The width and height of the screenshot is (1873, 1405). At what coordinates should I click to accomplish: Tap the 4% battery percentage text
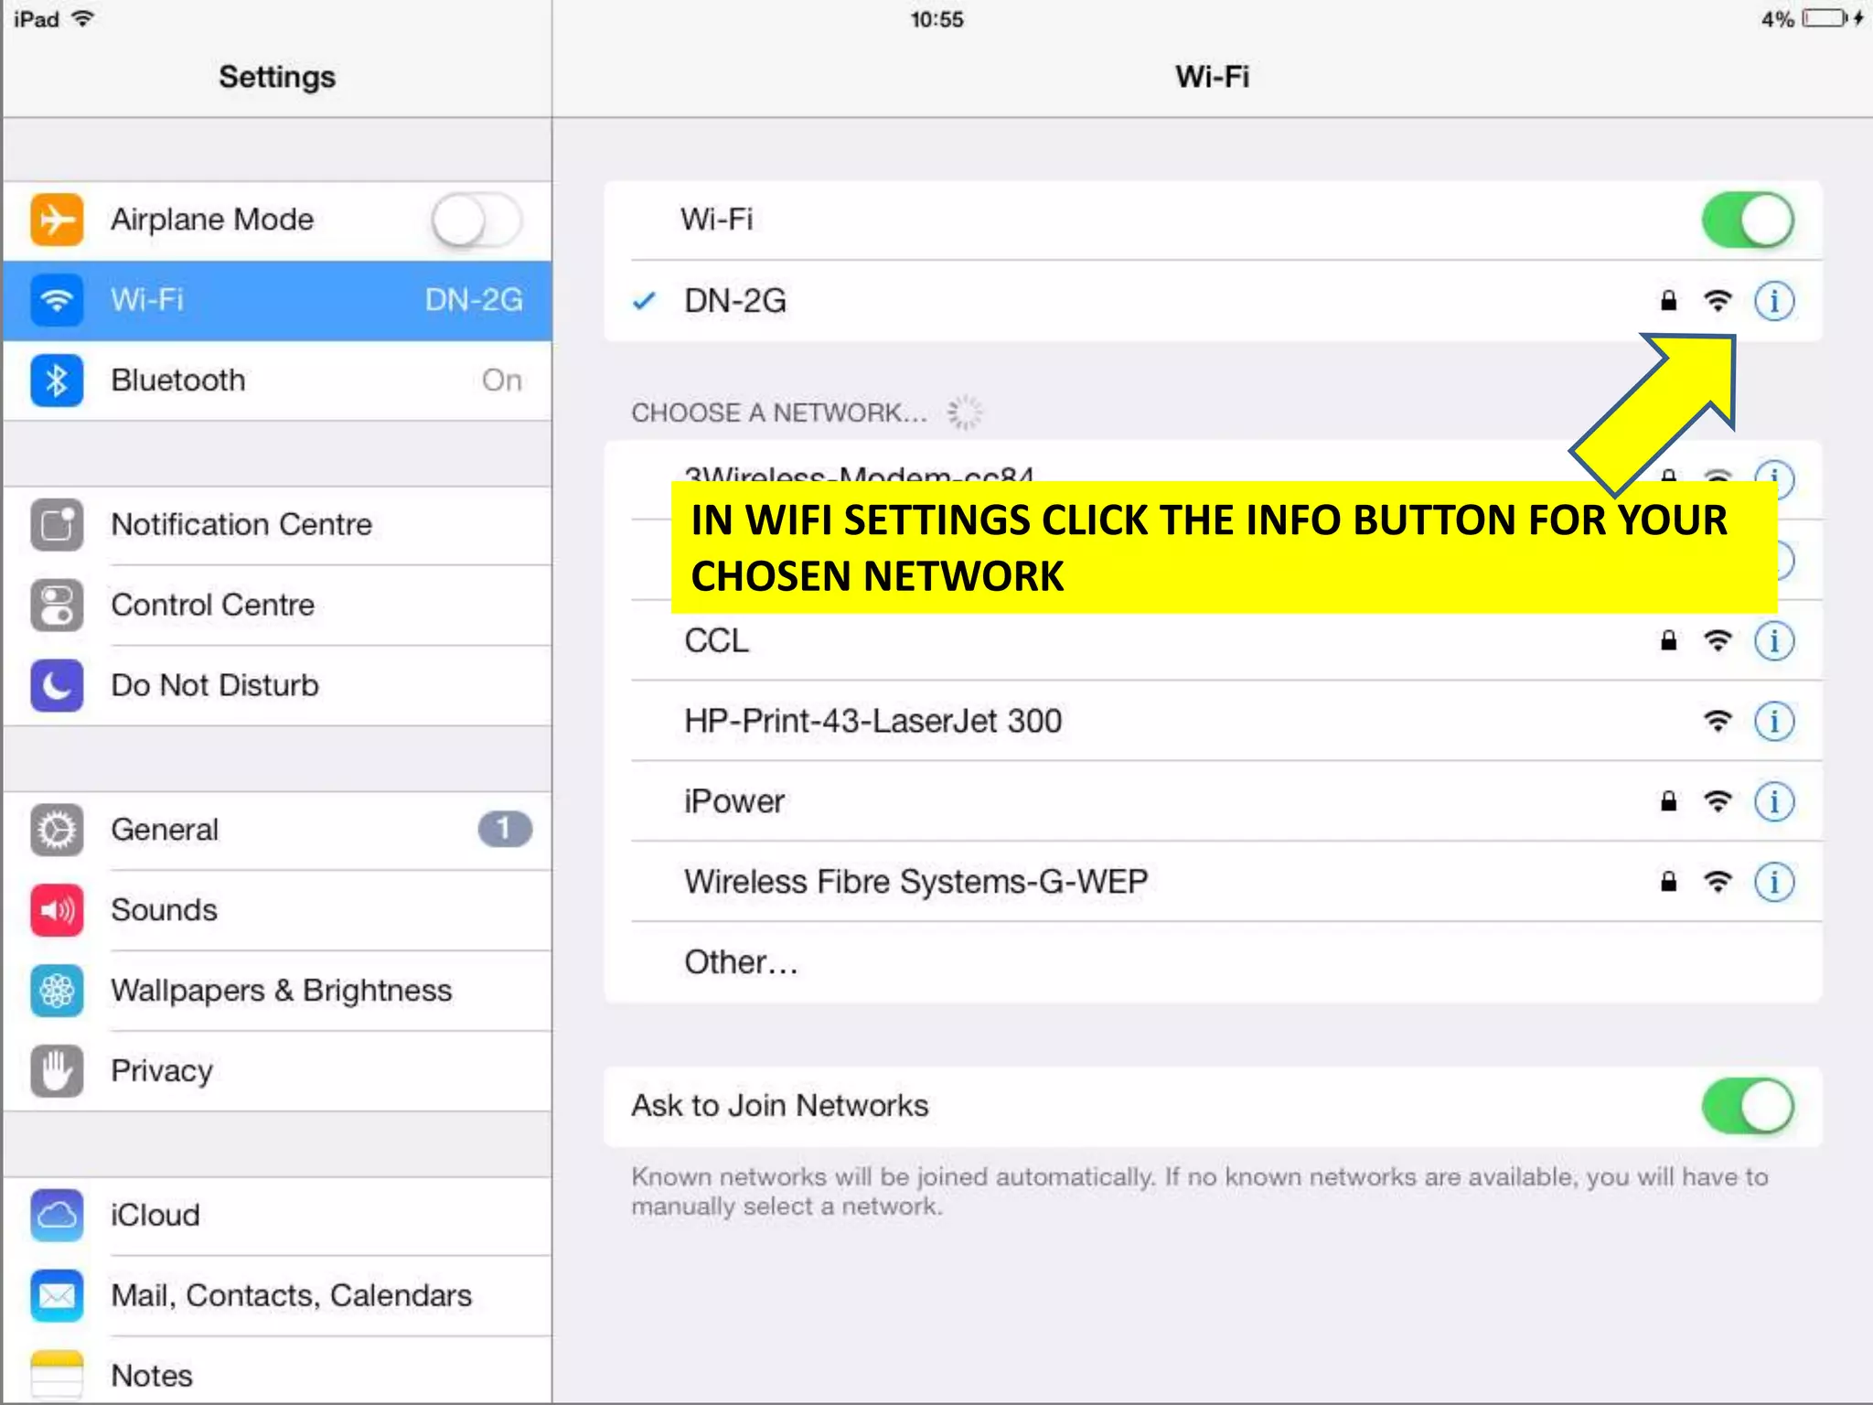(1778, 19)
